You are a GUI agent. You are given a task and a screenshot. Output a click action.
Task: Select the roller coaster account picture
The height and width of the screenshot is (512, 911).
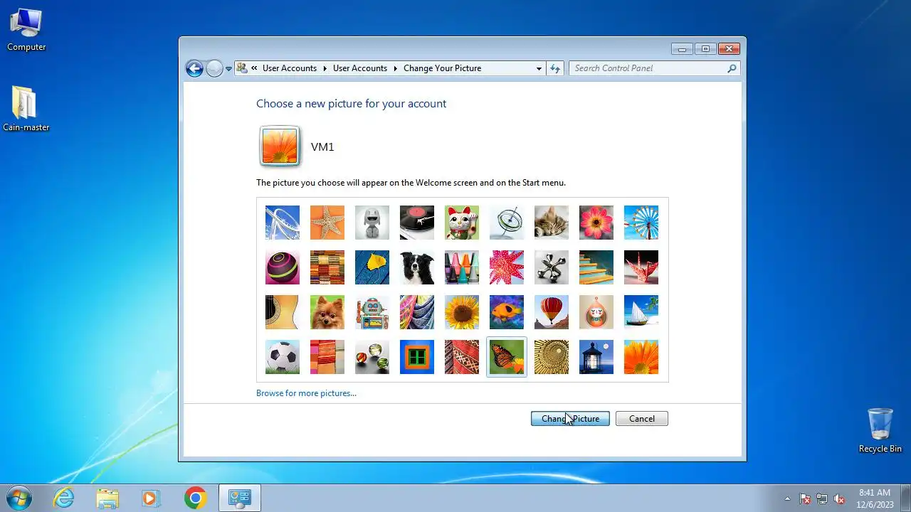283,223
